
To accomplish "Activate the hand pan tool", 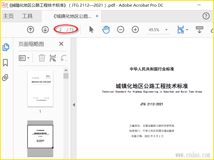I will click(x=106, y=30).
